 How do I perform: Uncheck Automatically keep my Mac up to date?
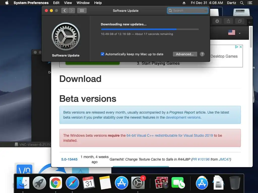pos(102,54)
